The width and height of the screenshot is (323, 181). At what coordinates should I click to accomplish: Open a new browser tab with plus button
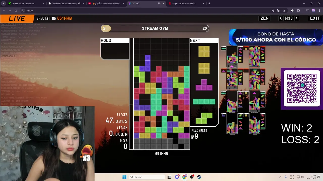(x=209, y=4)
